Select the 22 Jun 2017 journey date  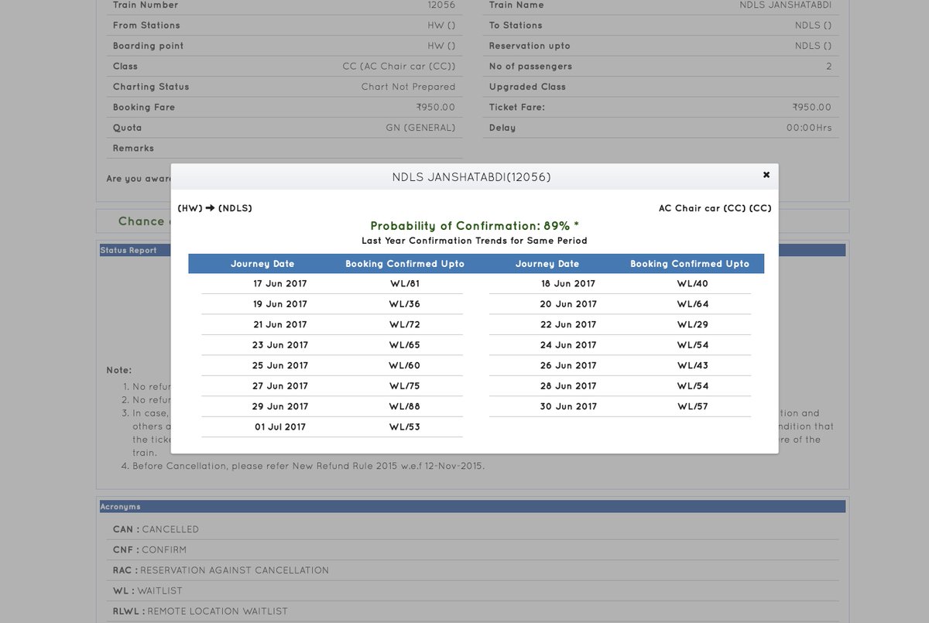coord(568,324)
